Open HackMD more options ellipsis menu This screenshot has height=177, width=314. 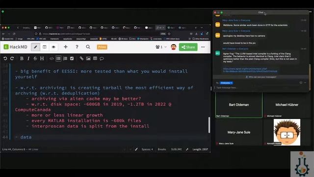[x=203, y=47]
